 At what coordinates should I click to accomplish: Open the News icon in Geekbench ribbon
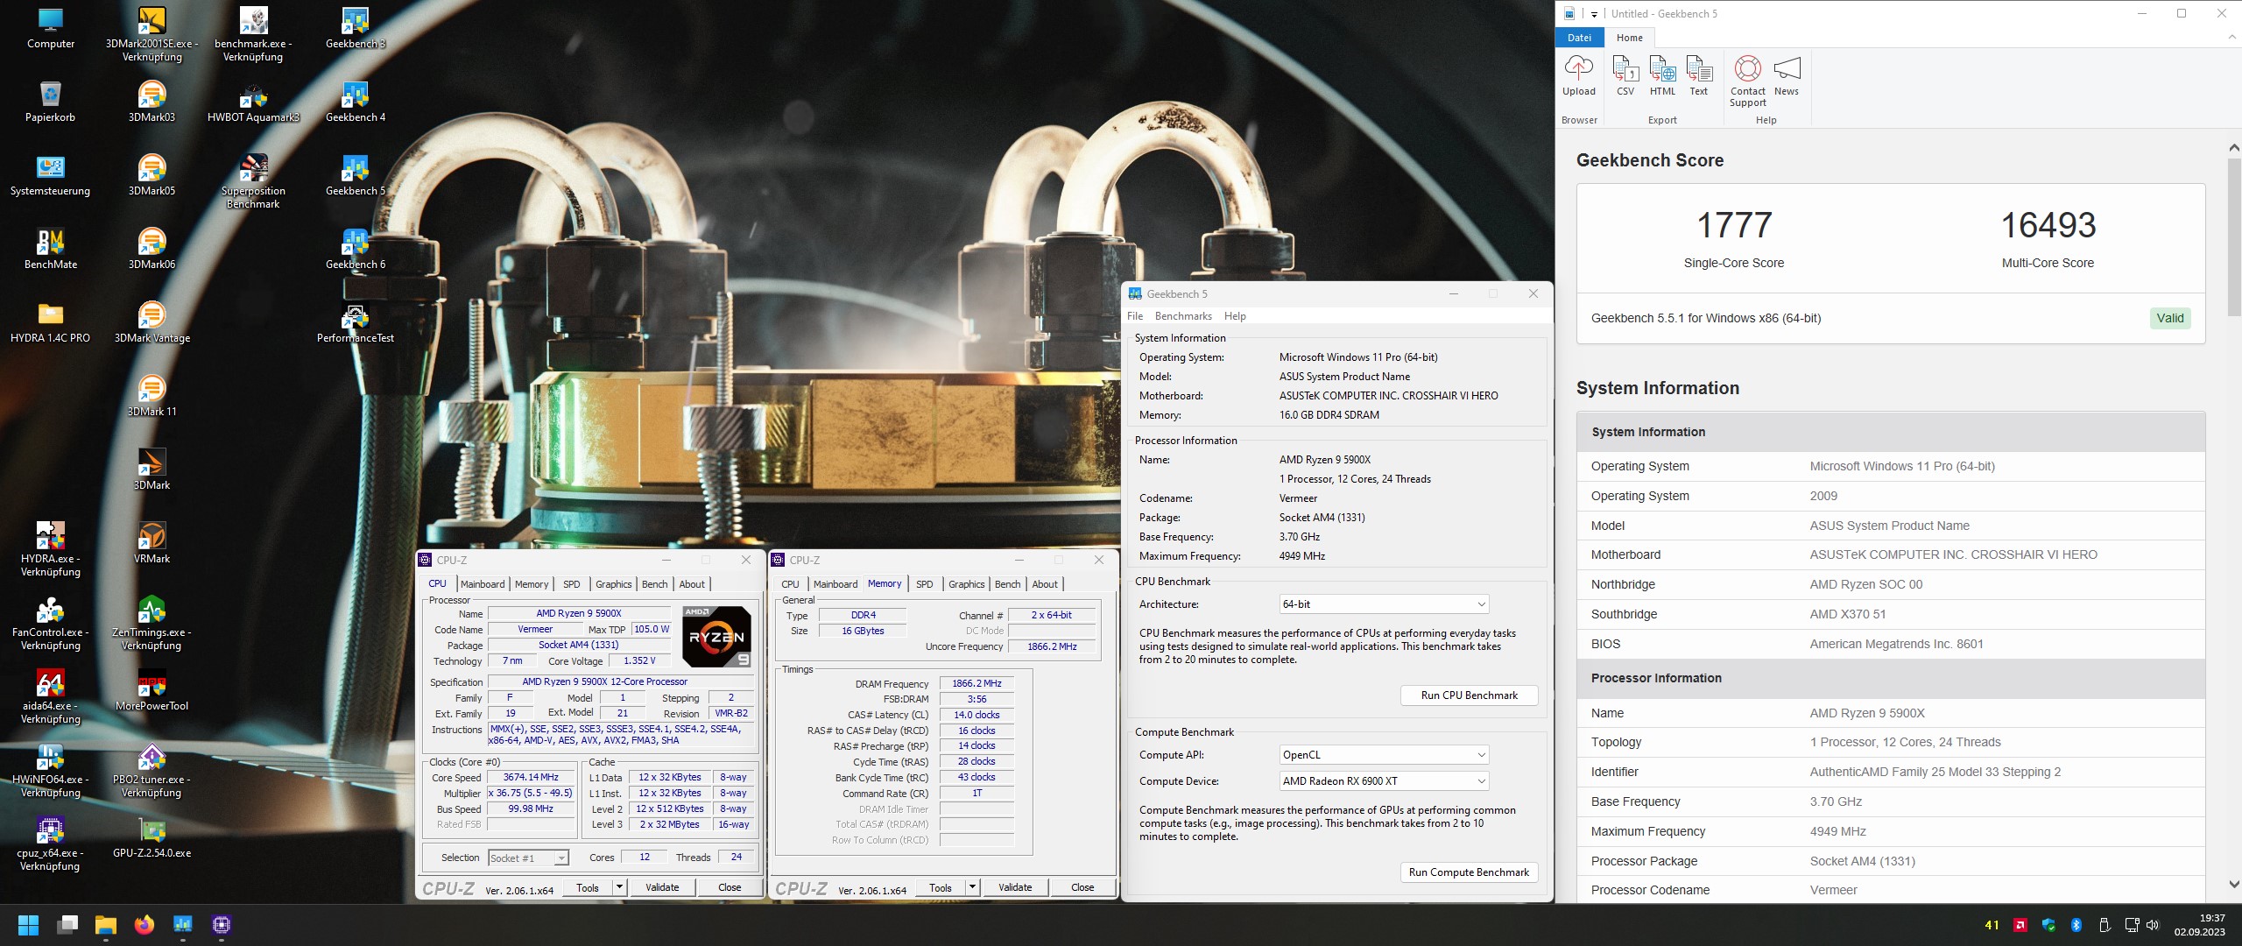1787,75
